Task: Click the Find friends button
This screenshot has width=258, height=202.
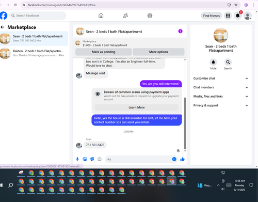Action: click(x=212, y=15)
